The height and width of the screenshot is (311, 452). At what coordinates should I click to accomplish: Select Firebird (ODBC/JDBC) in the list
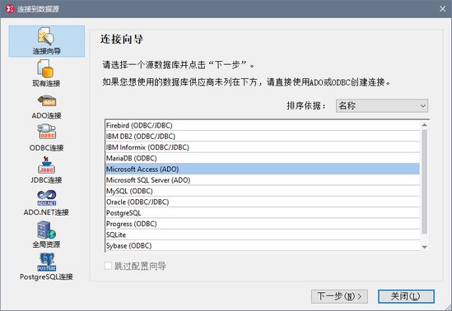pyautogui.click(x=263, y=126)
